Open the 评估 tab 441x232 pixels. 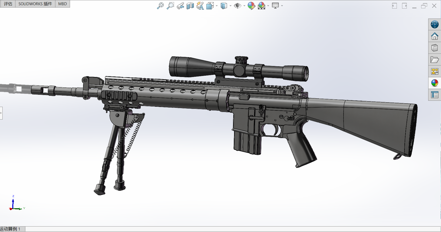pos(8,4)
